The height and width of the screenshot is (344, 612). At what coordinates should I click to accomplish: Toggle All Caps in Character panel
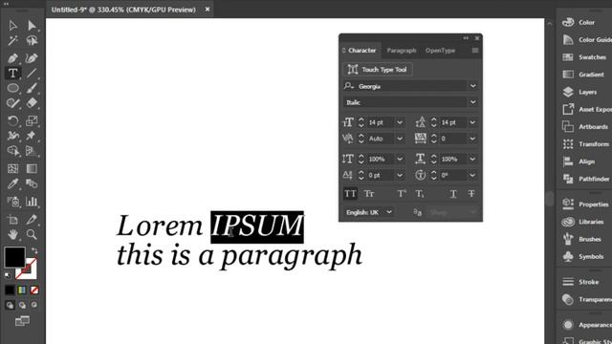tap(350, 194)
